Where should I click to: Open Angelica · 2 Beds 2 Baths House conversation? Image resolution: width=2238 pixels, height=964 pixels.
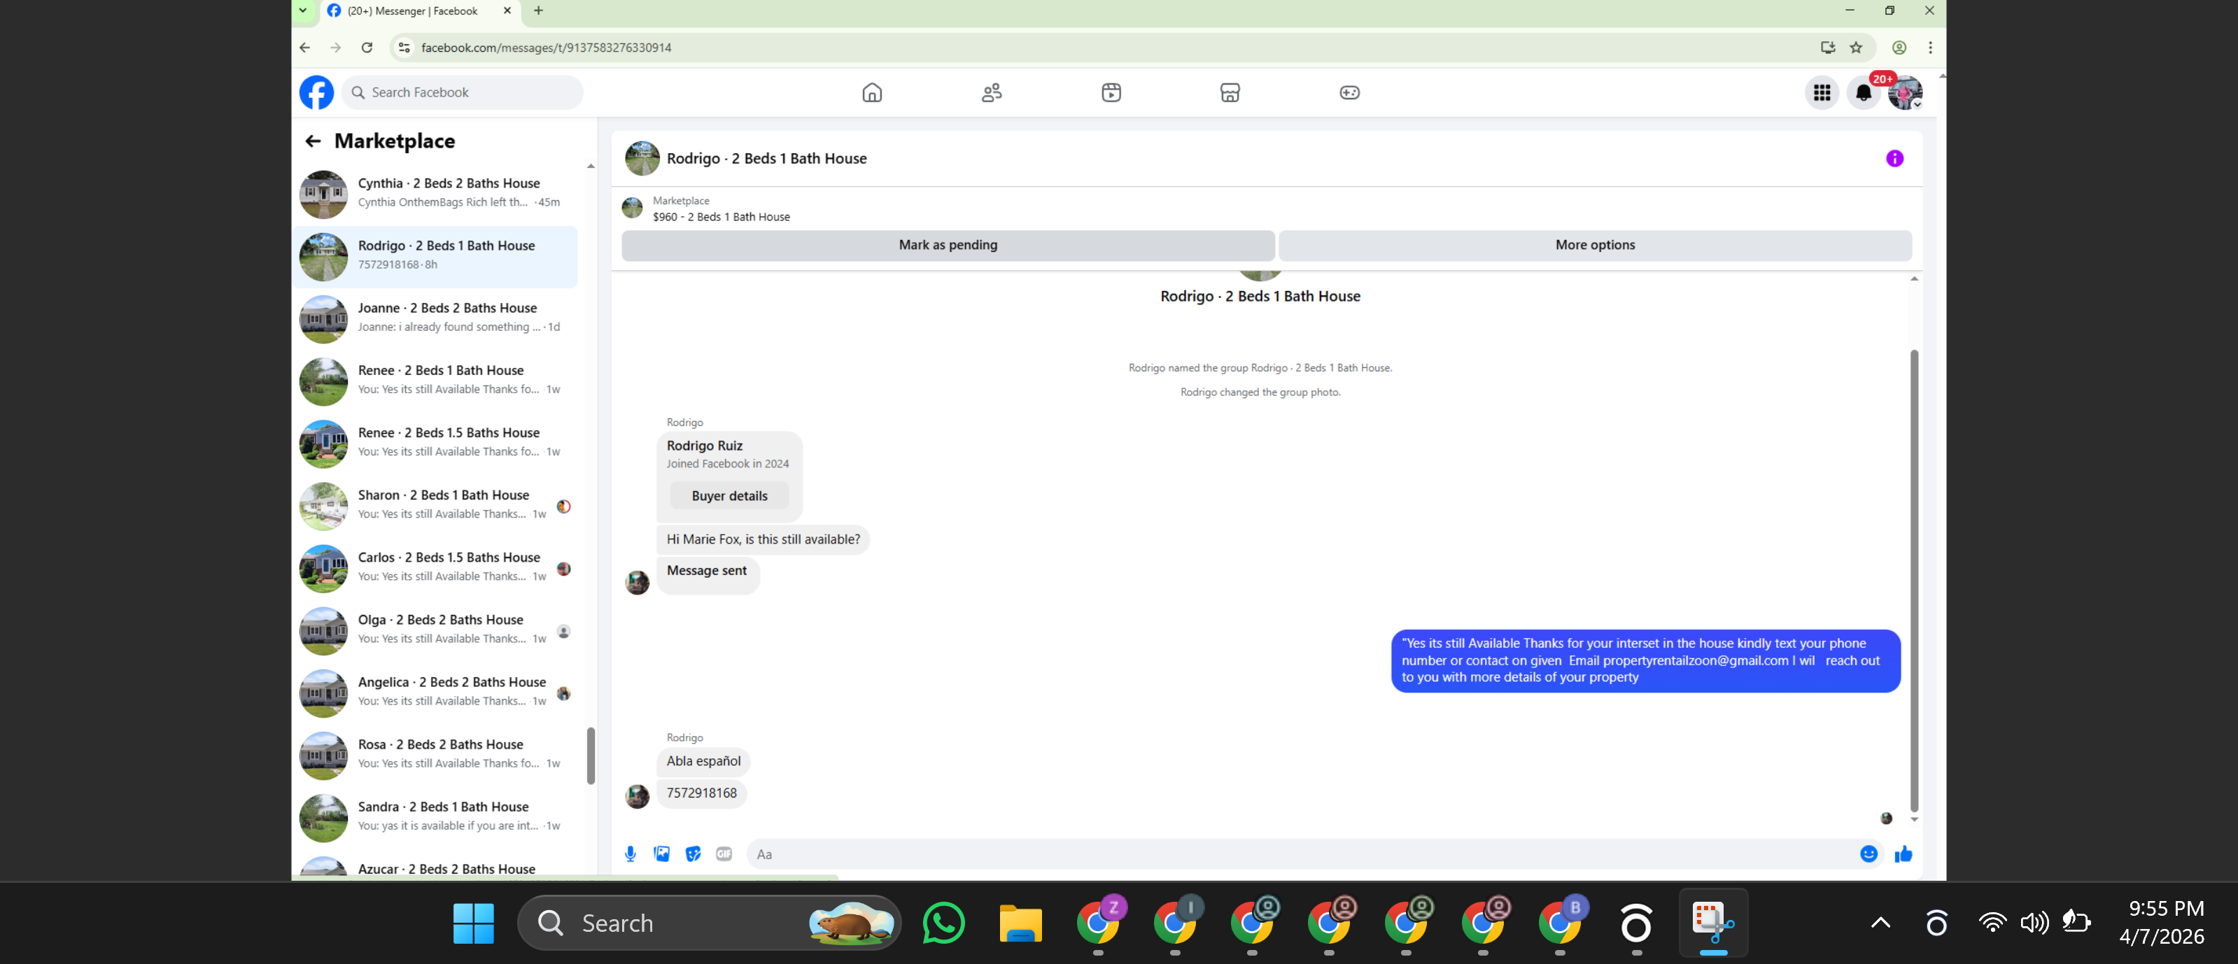click(x=436, y=694)
